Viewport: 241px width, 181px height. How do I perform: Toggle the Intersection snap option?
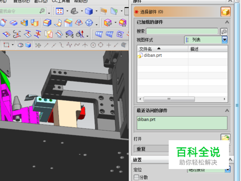pos(85,45)
